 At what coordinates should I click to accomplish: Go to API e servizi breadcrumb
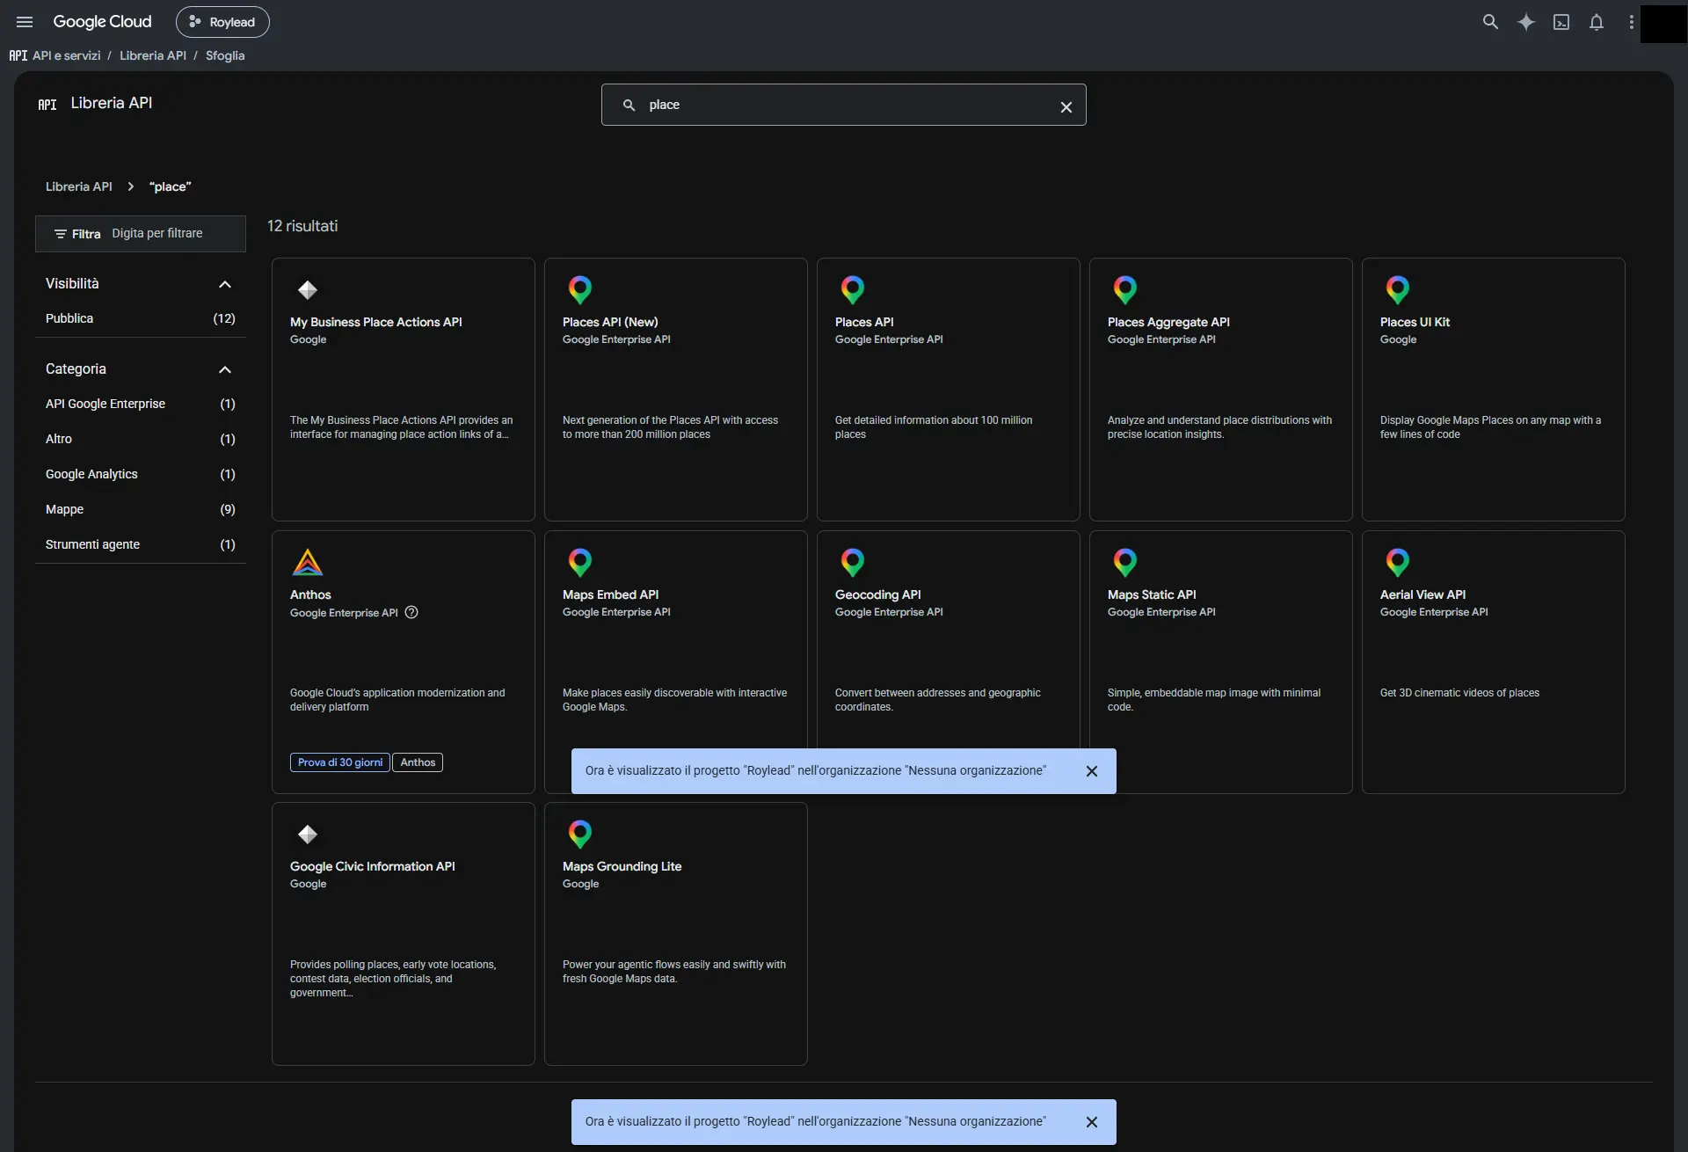coord(67,55)
